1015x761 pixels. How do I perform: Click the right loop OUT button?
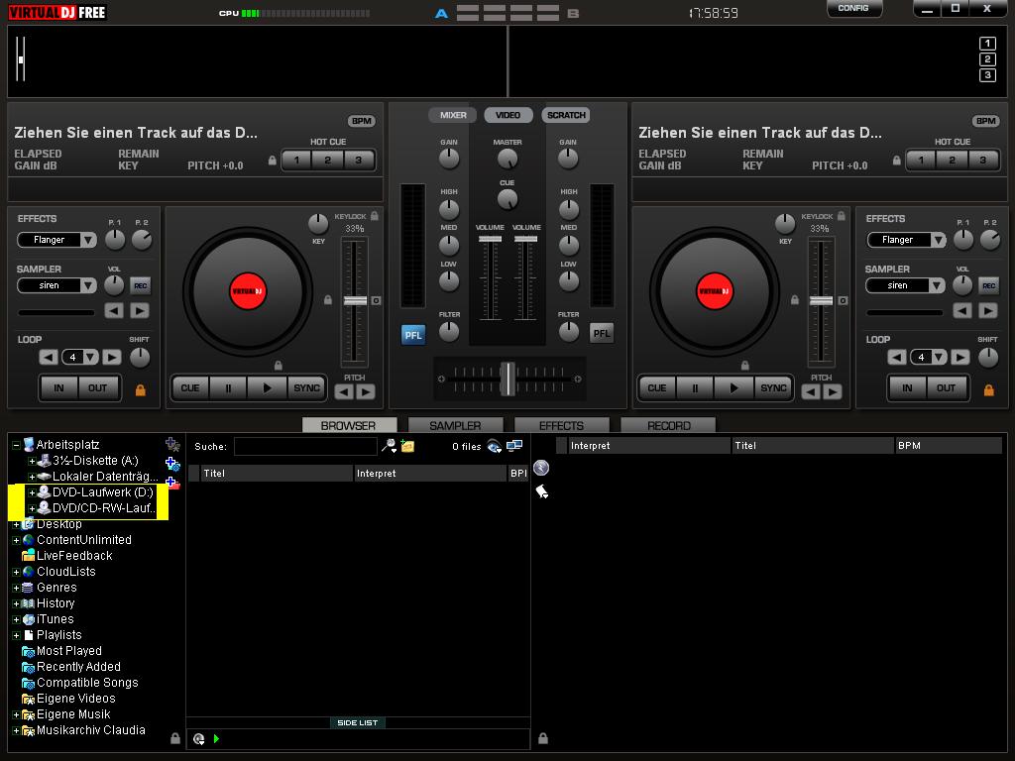click(x=945, y=388)
